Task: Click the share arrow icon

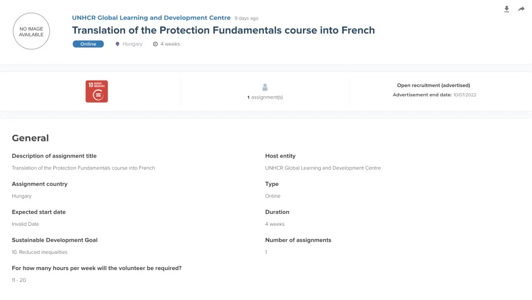Action: coord(521,9)
